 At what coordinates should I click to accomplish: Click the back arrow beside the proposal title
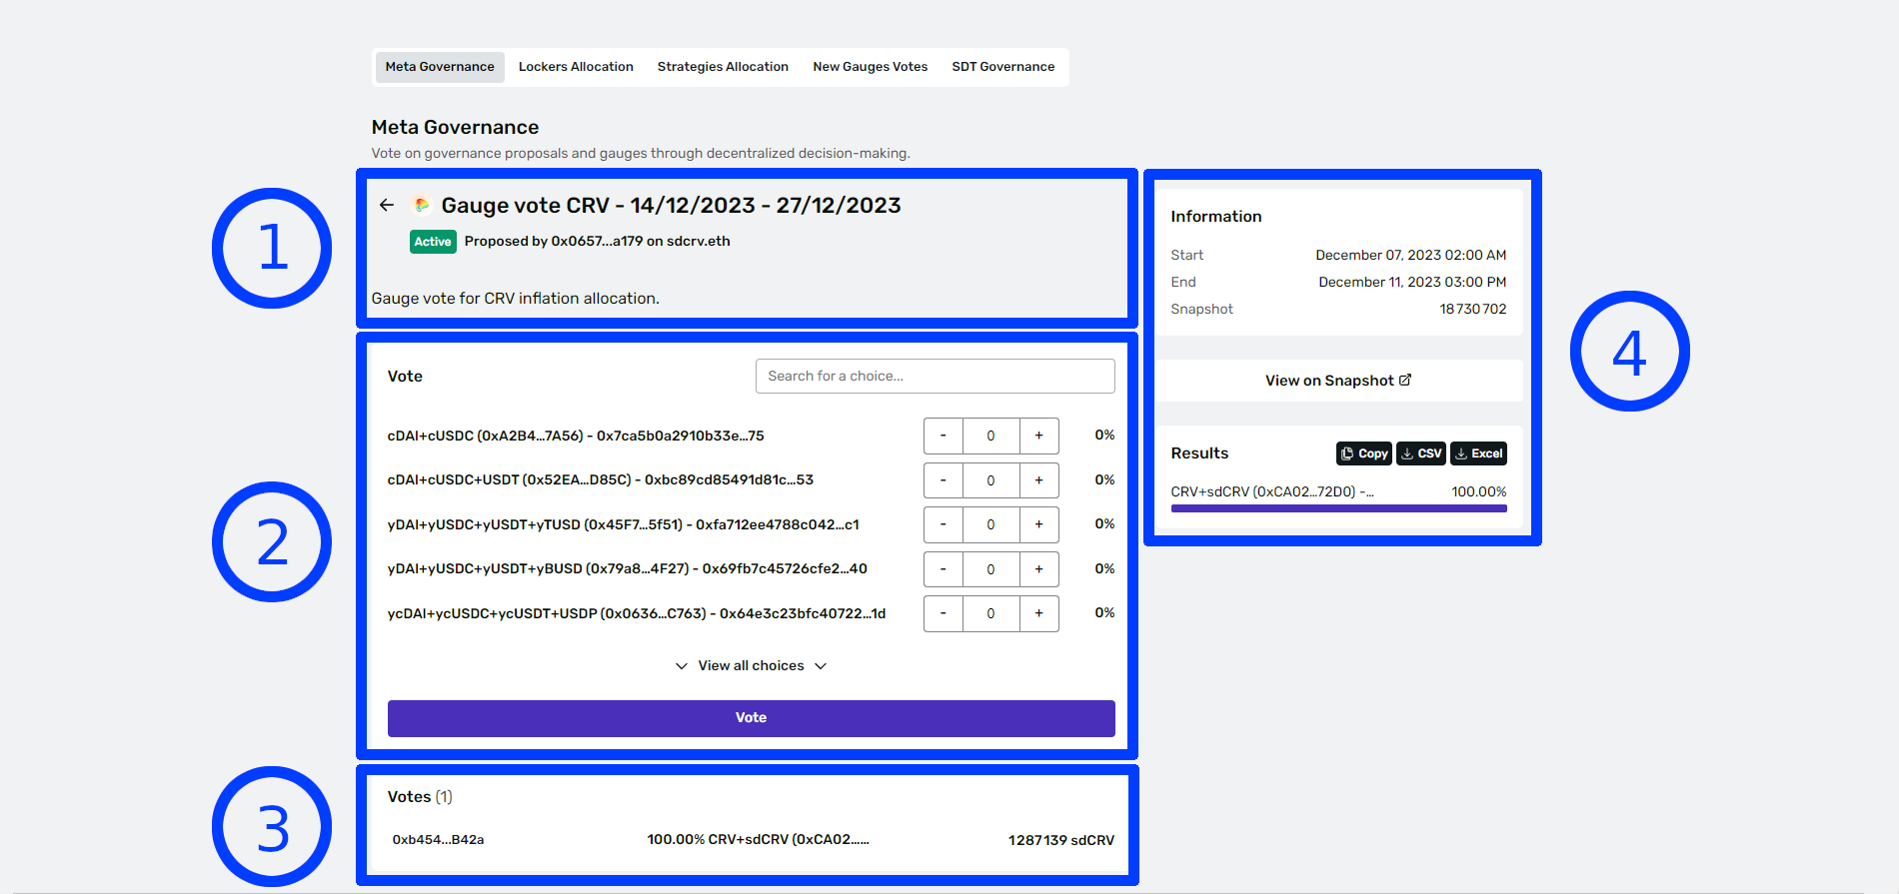[x=387, y=205]
